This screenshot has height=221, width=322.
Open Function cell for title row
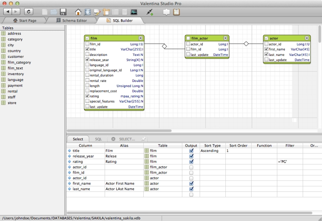tap(264, 151)
